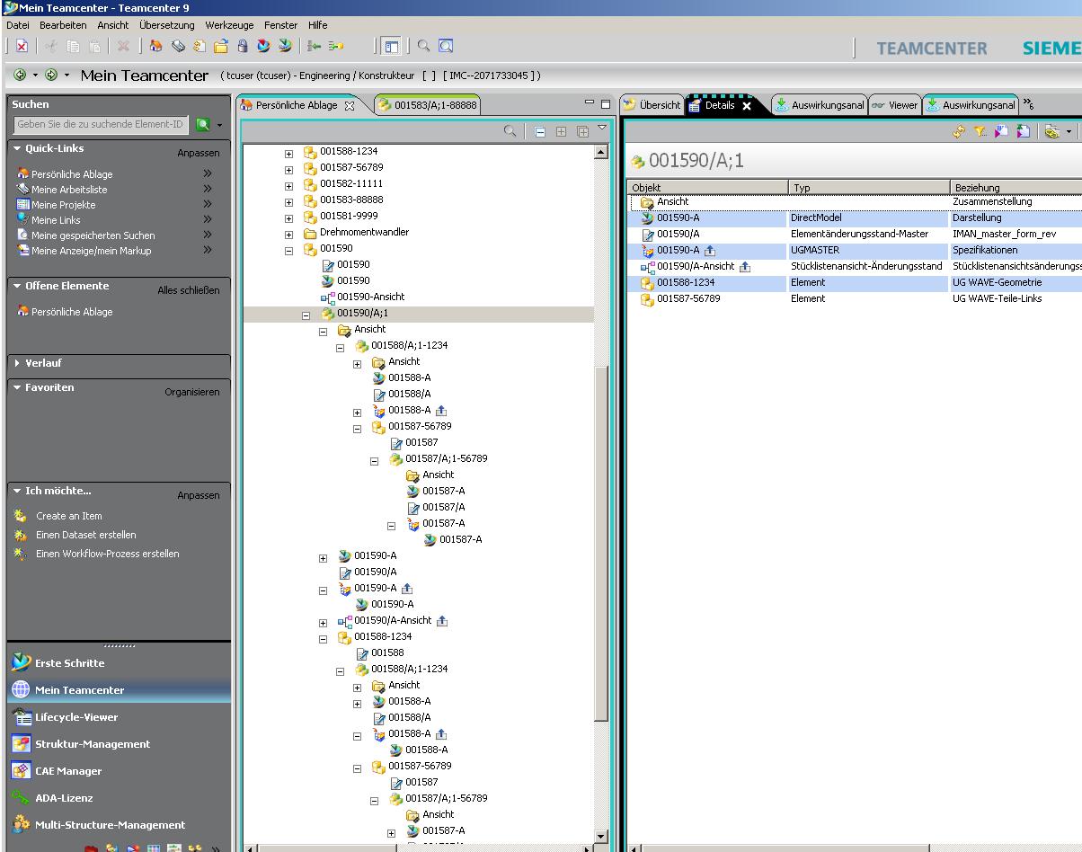Image resolution: width=1082 pixels, height=852 pixels.
Task: Sort by the Objekt column header
Action: click(708, 187)
